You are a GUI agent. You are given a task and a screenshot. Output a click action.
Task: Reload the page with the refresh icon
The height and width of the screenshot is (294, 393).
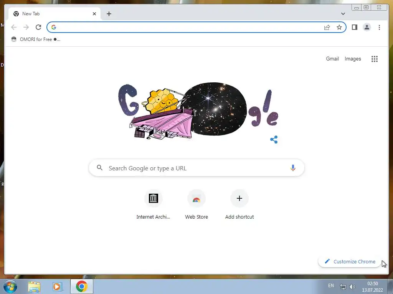point(38,27)
